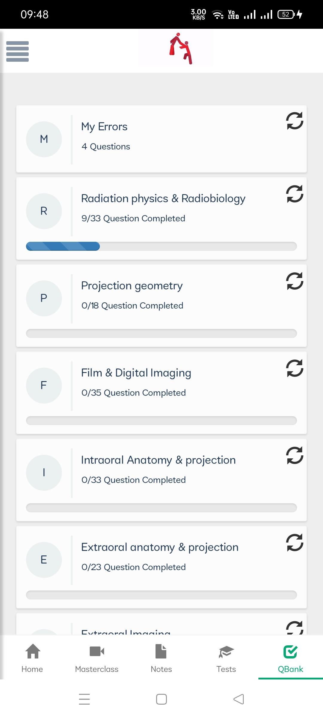Select the Tests tab
Image resolution: width=323 pixels, height=719 pixels.
coord(226,658)
